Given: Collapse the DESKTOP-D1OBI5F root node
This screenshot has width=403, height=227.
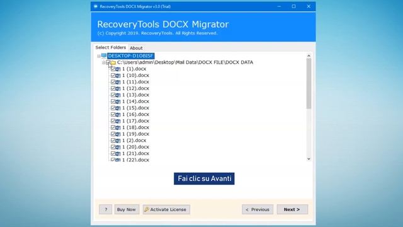Looking at the screenshot, I should pos(99,56).
